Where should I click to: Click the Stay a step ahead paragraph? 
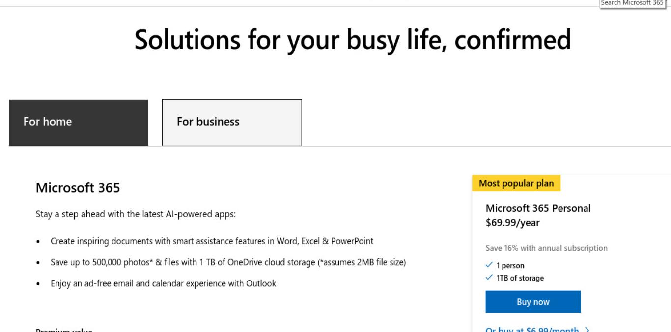click(x=136, y=214)
